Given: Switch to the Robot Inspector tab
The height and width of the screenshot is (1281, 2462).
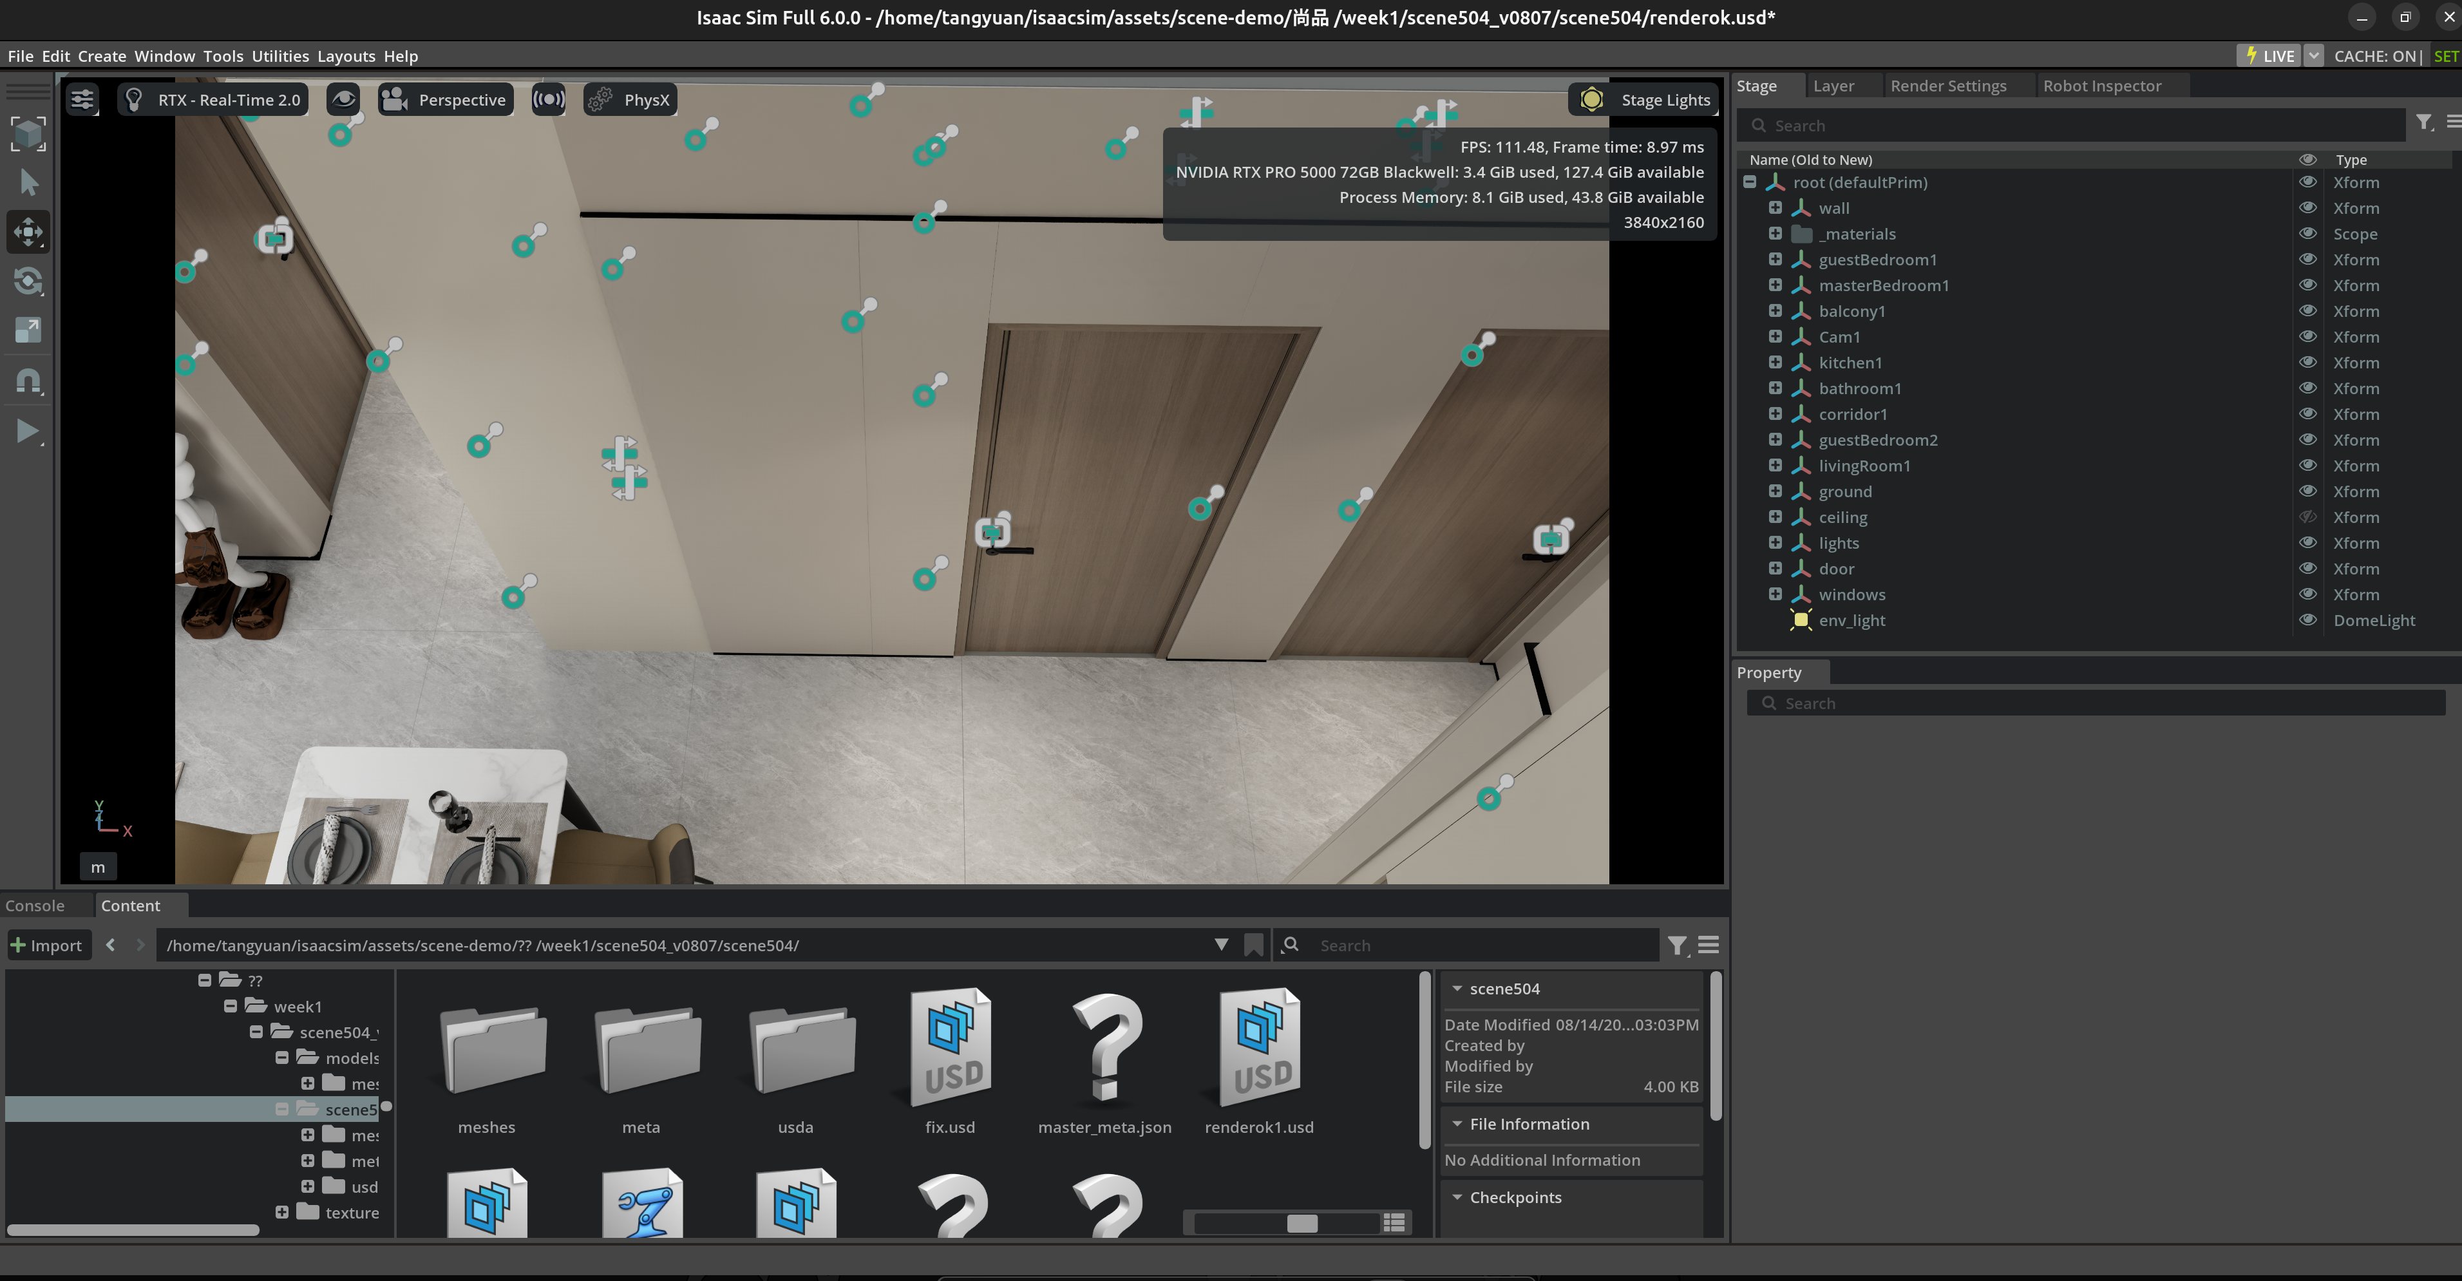Looking at the screenshot, I should point(2102,86).
